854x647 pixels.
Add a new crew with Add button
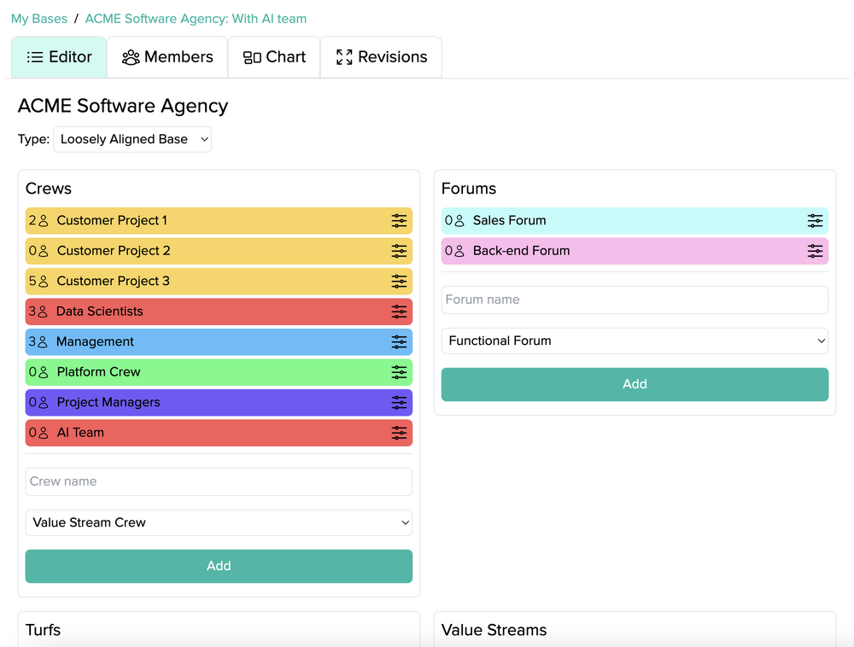(x=219, y=566)
